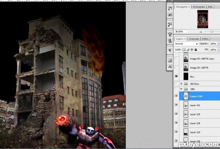The height and width of the screenshot is (149, 220).
Task: Show the Image ID: 189776 copy layer
Action: coord(176,58)
